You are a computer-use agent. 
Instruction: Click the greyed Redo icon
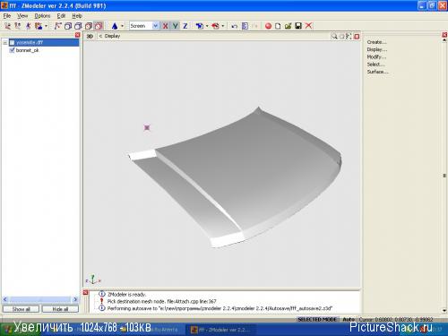pos(254,26)
